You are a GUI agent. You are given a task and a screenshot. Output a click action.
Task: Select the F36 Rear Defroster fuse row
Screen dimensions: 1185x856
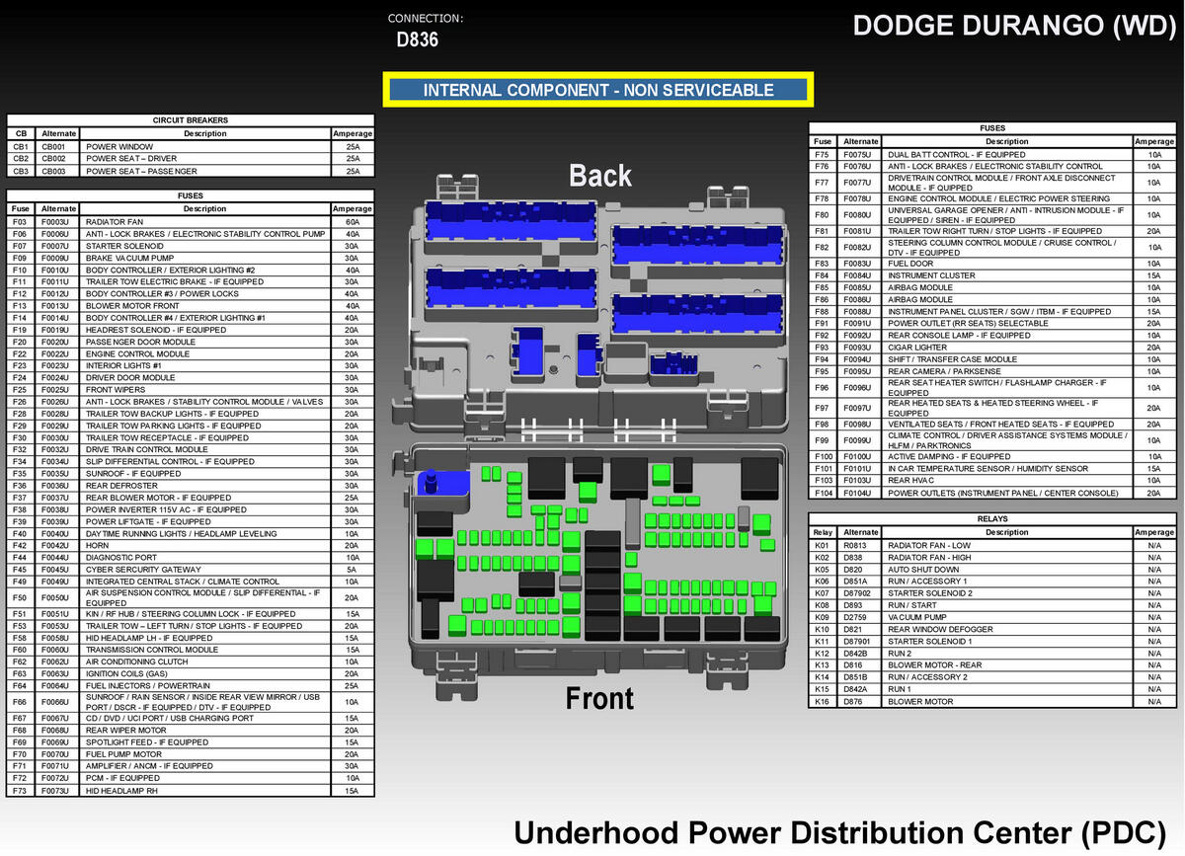[191, 486]
